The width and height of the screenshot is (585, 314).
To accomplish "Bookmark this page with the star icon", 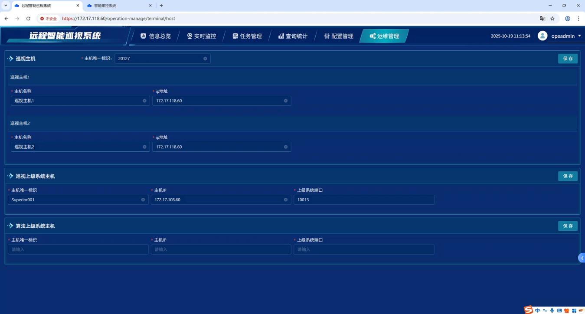I will pyautogui.click(x=552, y=19).
